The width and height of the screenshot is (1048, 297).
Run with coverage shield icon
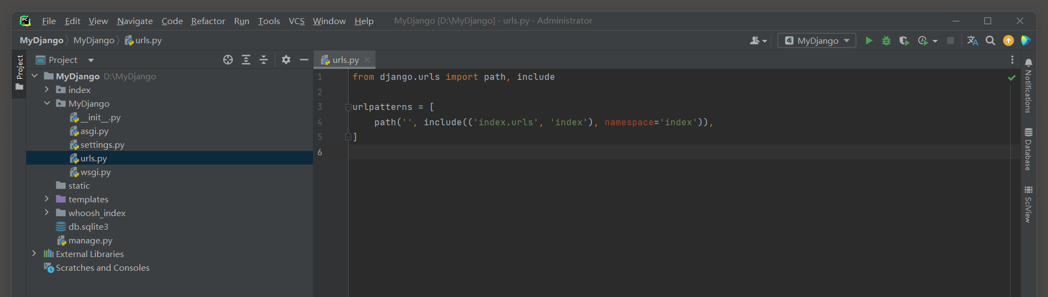(904, 40)
